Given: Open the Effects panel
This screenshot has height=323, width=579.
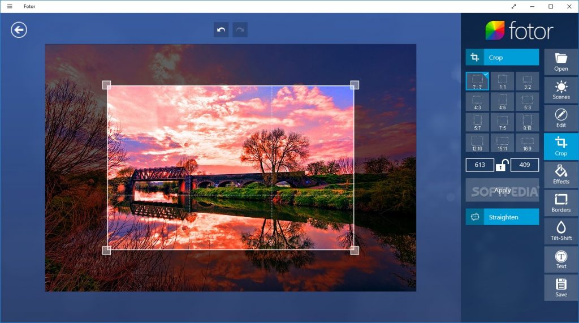Looking at the screenshot, I should point(561,175).
